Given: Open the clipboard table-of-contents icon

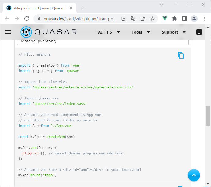Looking at the screenshot, I should click(x=199, y=32).
